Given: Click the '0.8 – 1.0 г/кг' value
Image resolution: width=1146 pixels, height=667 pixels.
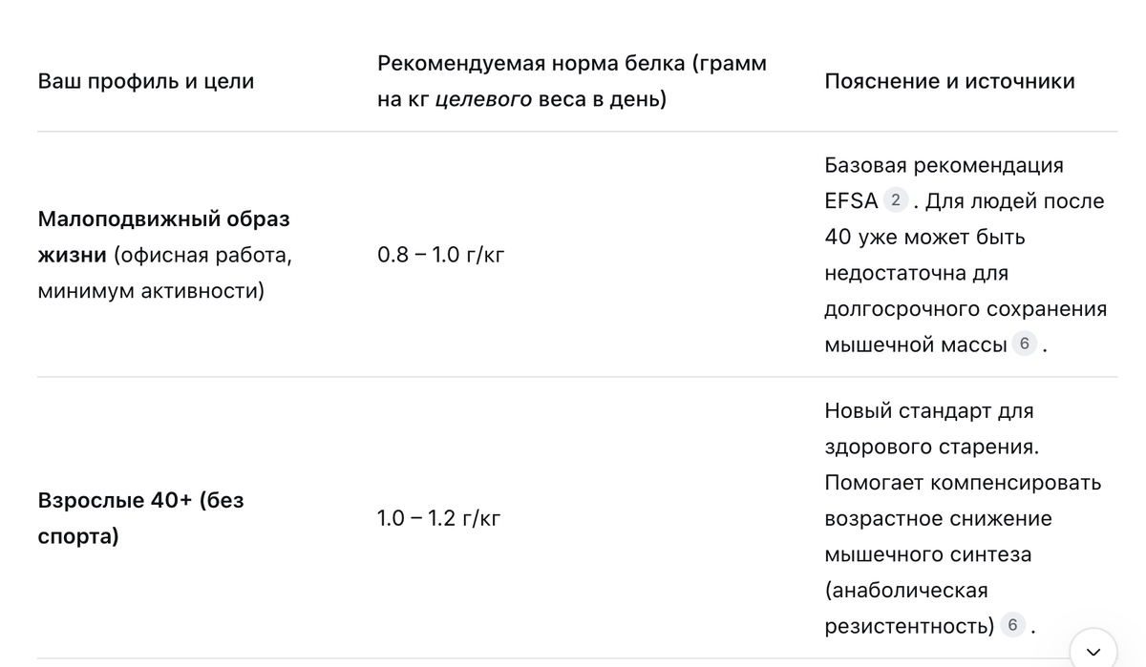Looking at the screenshot, I should click(x=440, y=255).
